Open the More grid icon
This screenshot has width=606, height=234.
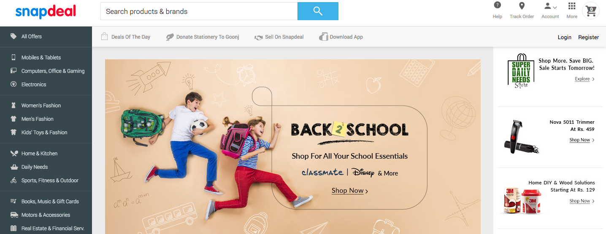572,5
